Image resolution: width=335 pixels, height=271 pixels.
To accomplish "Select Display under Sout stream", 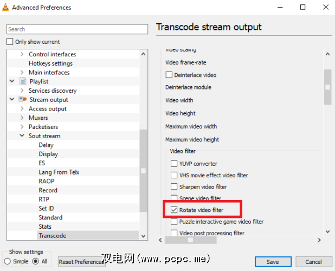I will click(x=48, y=154).
